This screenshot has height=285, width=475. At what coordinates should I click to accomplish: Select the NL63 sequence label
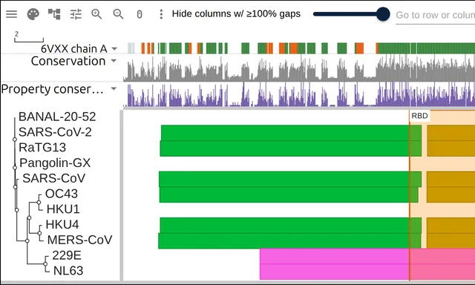[x=68, y=270]
